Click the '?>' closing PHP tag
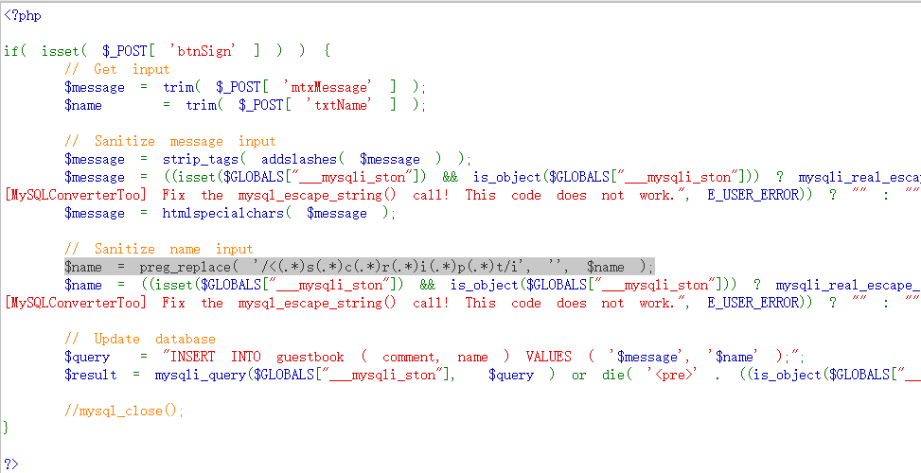Viewport: 921px width, 473px height. point(11,464)
